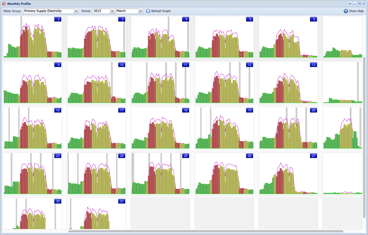Click the Refresh Graph icon
This screenshot has width=368, height=235.
point(148,11)
